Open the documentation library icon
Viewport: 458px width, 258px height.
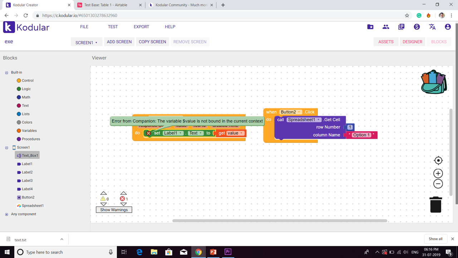(401, 27)
